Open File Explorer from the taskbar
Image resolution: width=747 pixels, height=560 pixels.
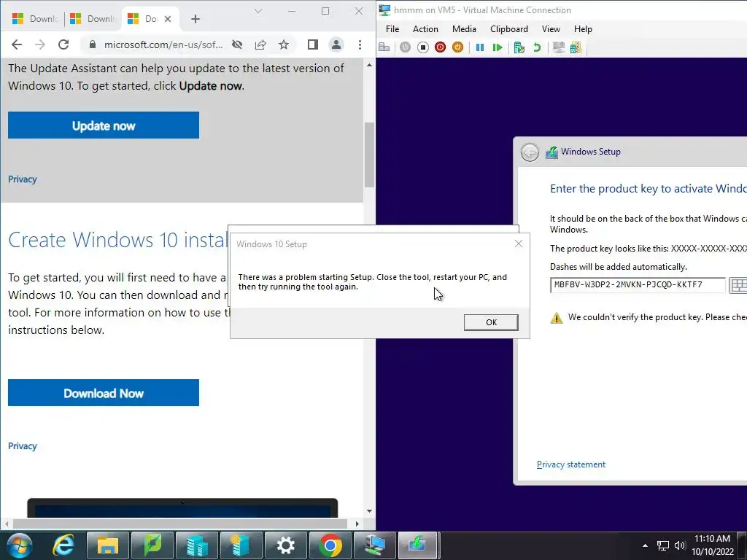coord(108,545)
